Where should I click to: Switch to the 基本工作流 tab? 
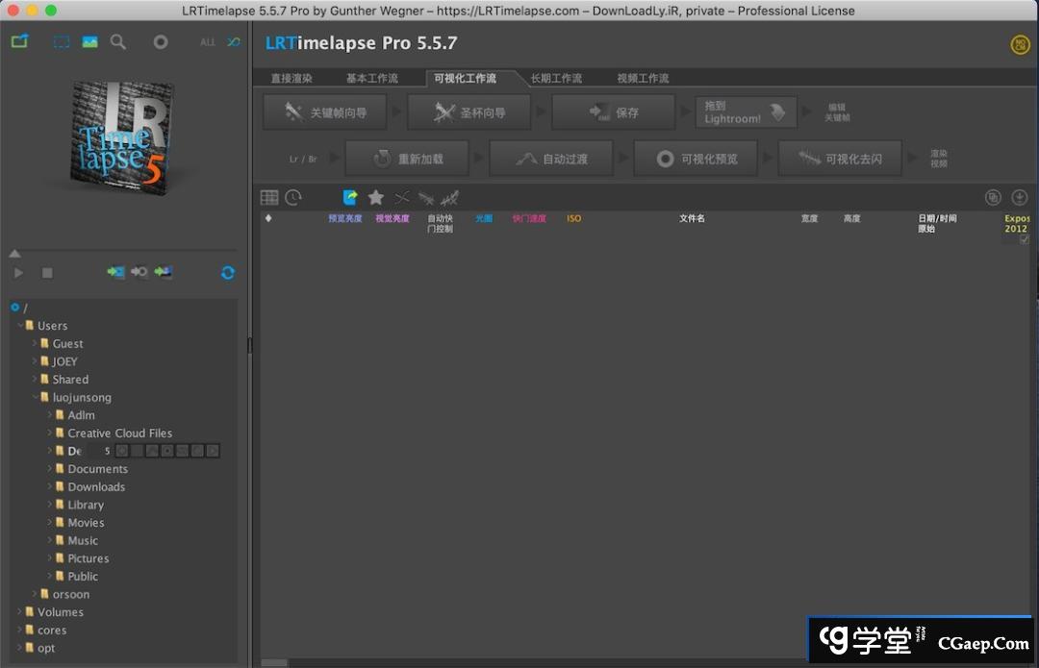click(371, 78)
